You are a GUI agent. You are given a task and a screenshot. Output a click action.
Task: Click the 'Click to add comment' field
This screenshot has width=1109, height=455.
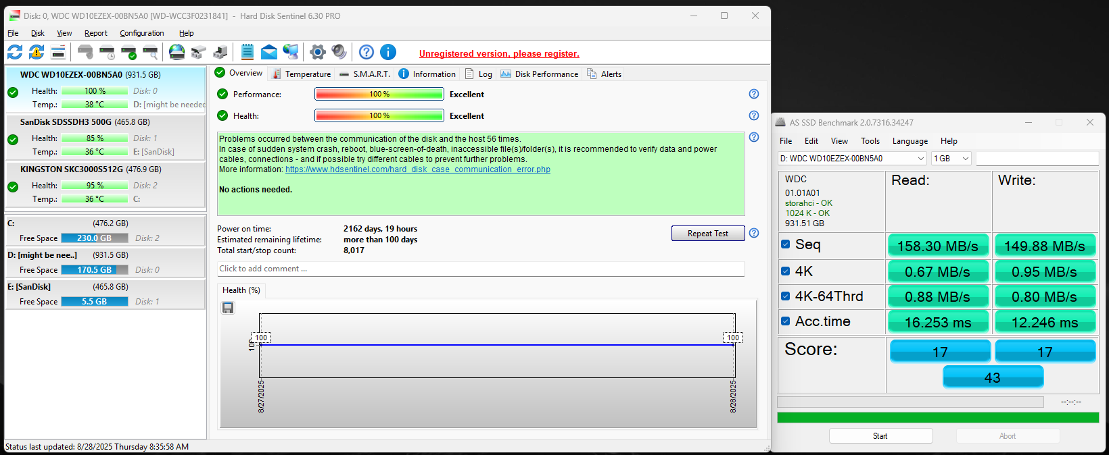click(x=481, y=269)
